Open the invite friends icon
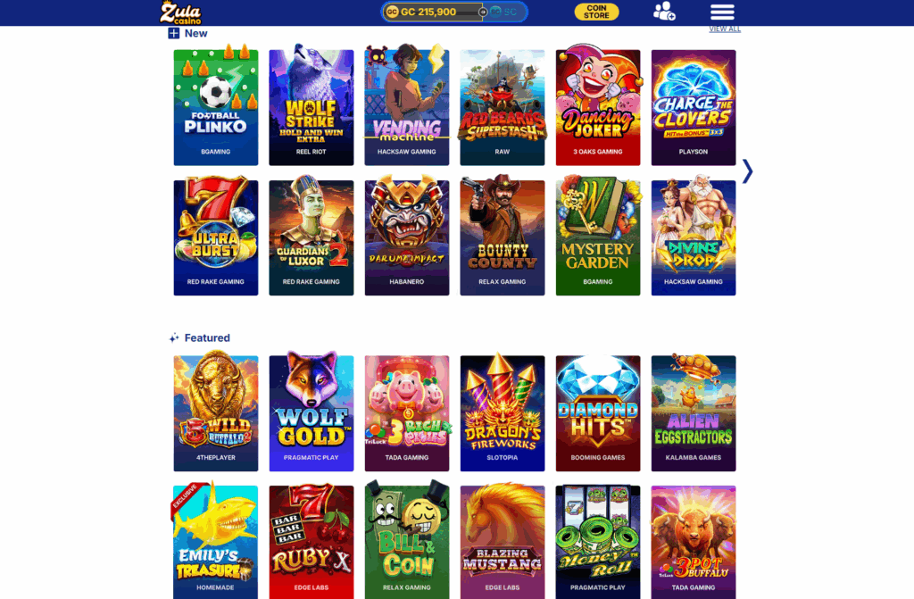Screen dimensions: 914x599 click(x=664, y=11)
